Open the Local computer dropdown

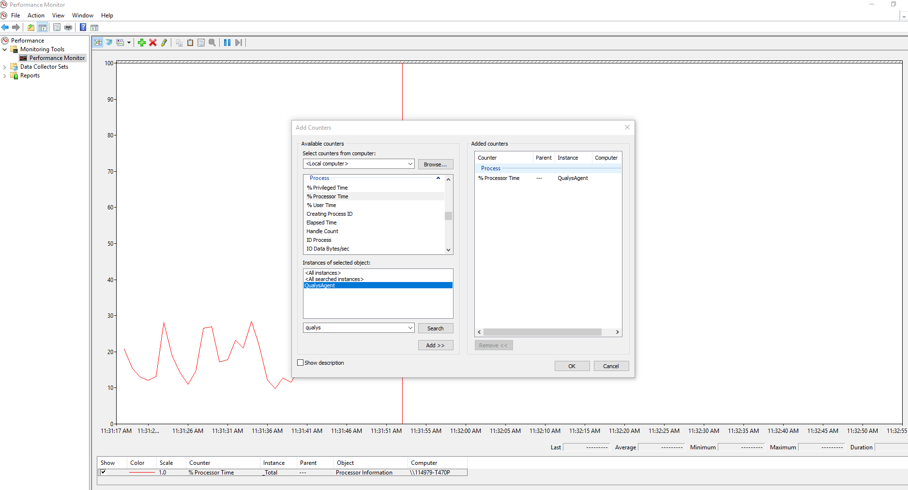[x=410, y=164]
